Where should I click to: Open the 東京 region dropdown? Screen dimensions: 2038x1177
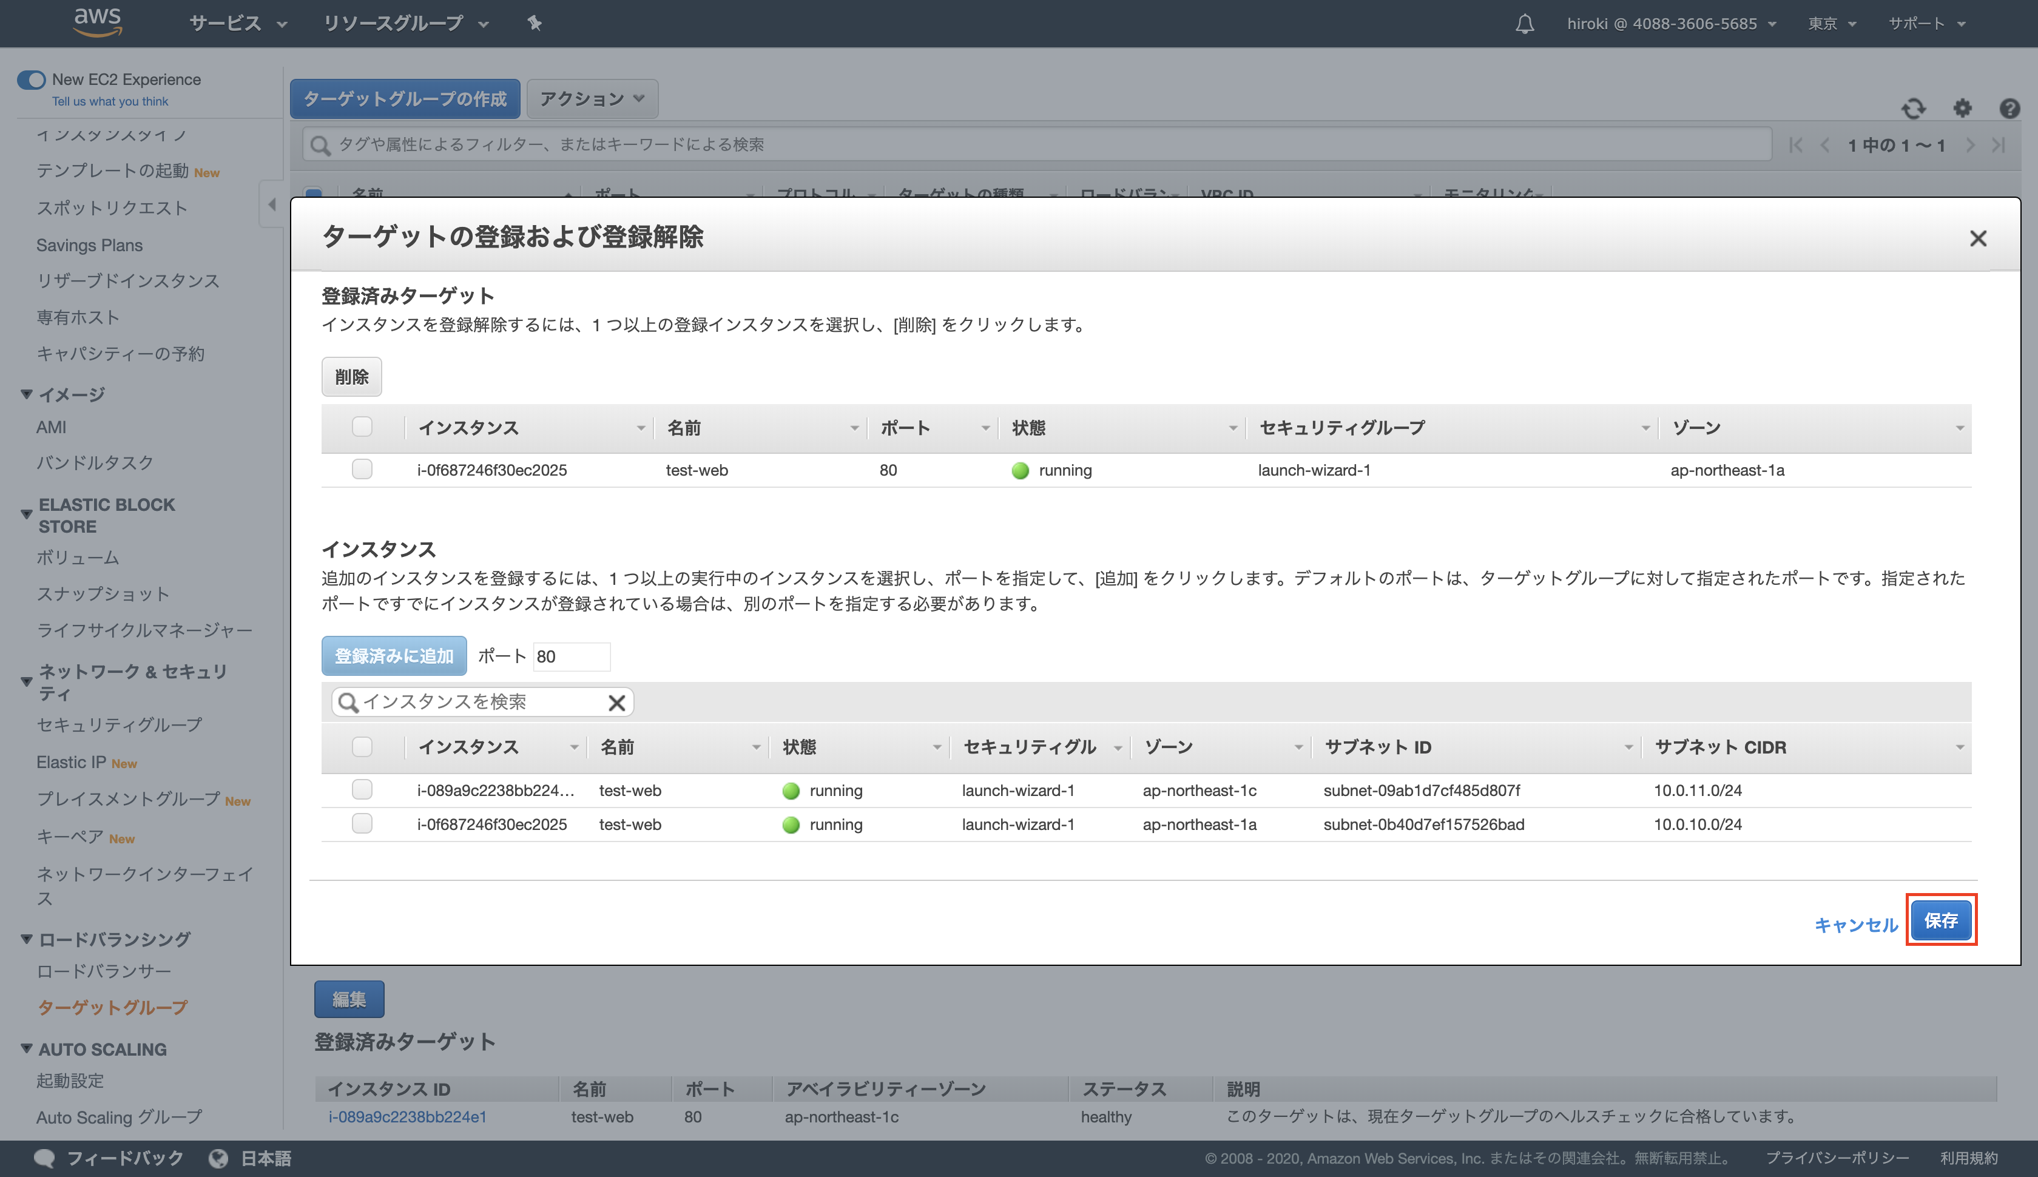(1831, 24)
